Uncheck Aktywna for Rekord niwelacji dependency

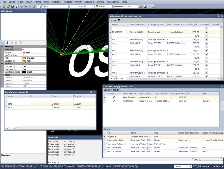click(114, 97)
